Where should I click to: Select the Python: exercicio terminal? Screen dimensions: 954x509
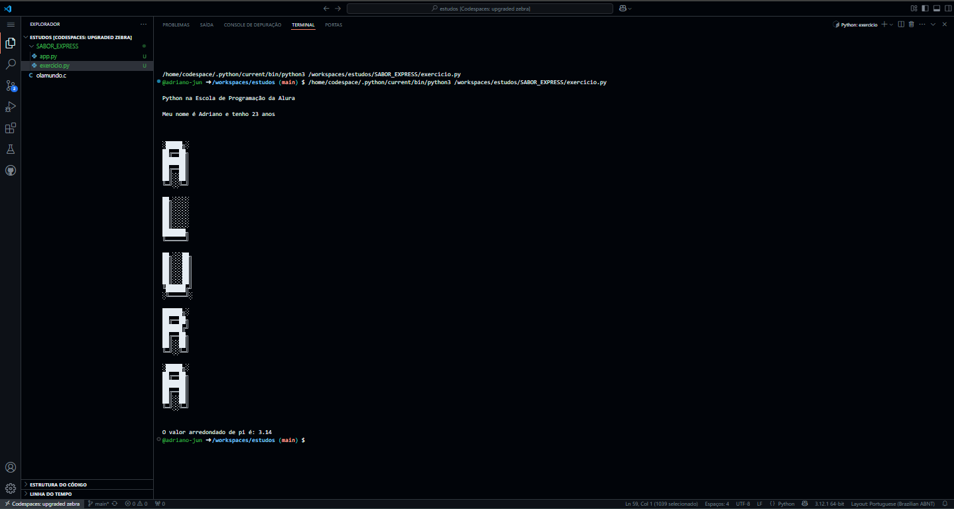[x=855, y=25]
